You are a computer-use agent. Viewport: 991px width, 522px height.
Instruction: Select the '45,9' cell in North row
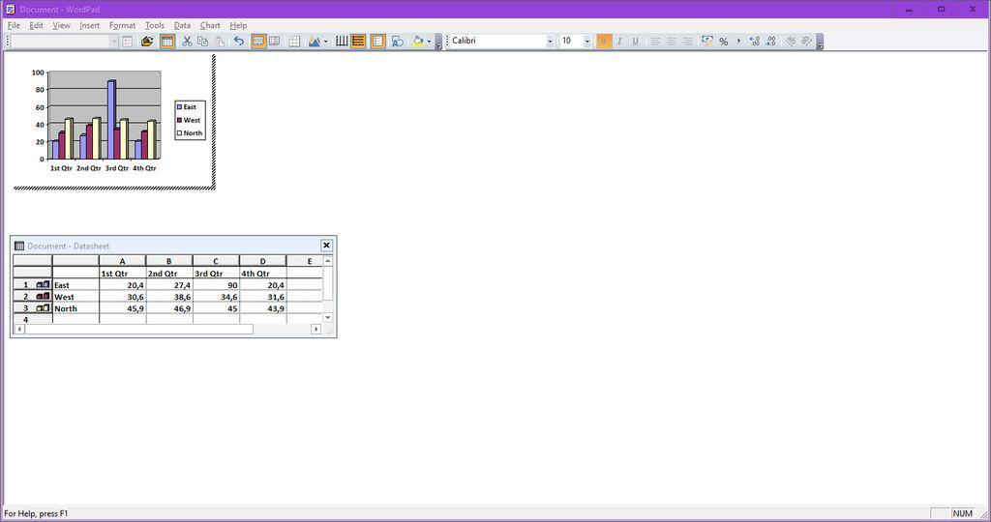122,308
